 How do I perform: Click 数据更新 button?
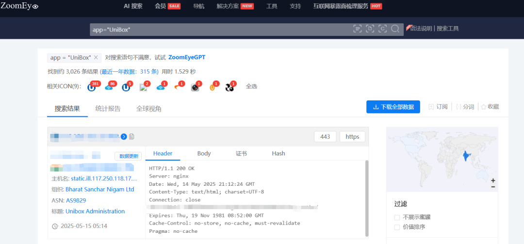click(x=128, y=156)
